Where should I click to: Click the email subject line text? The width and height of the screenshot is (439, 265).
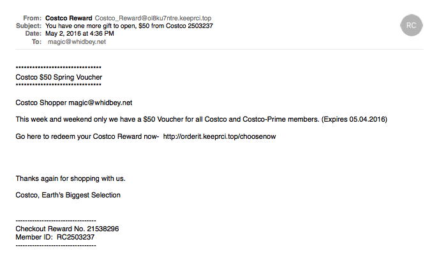click(x=126, y=25)
